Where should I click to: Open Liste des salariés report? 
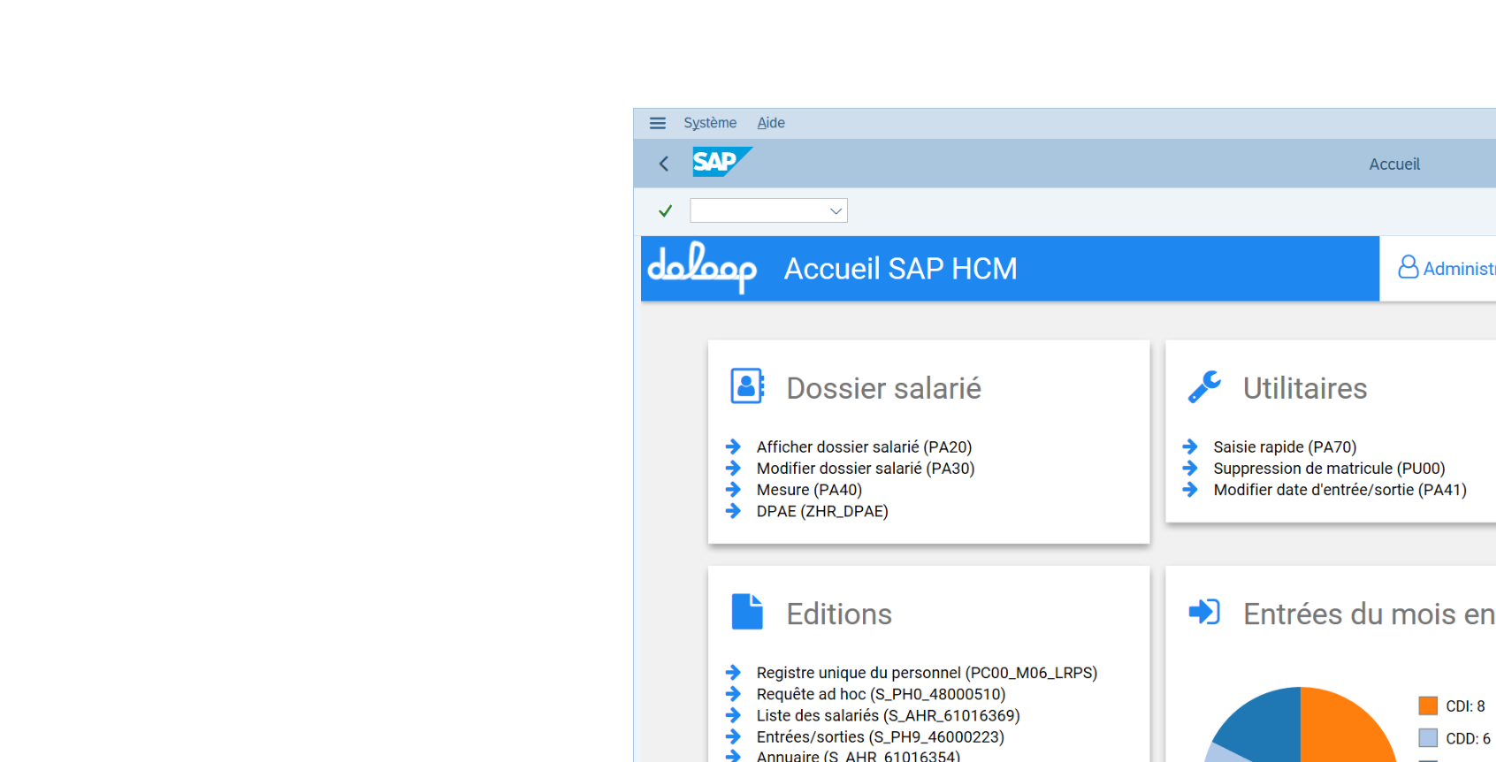click(x=888, y=715)
